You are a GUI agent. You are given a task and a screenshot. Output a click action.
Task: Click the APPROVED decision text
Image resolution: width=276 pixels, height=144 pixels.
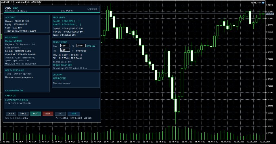[x=59, y=78]
